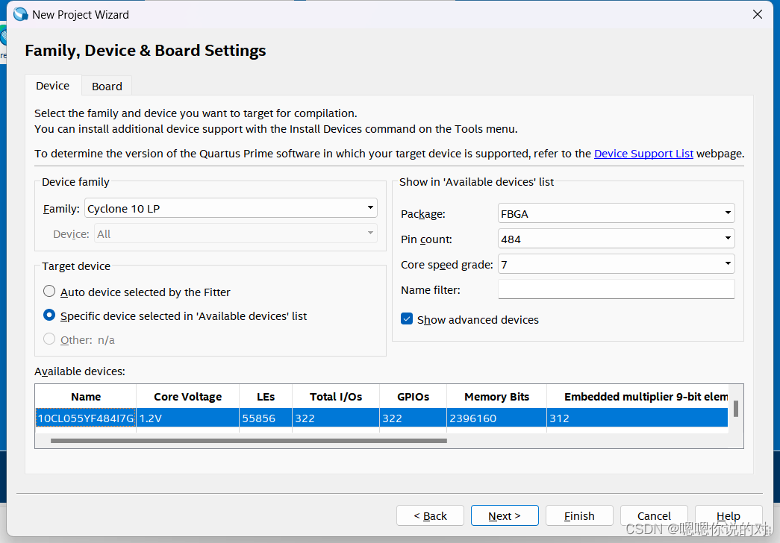Open the disabled Device dropdown showing All
The width and height of the screenshot is (780, 543).
[236, 233]
